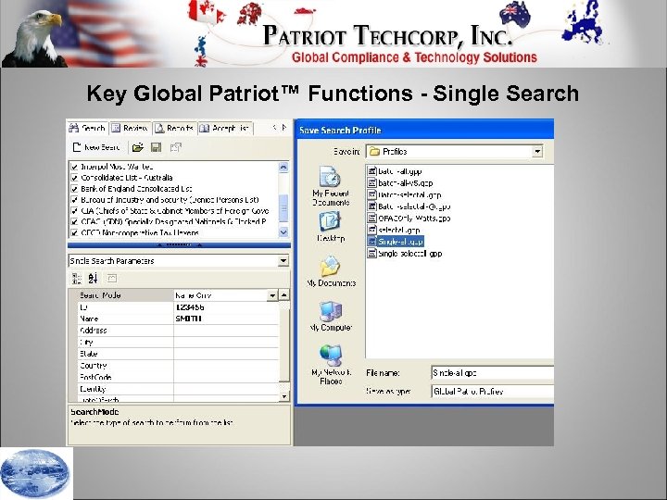The width and height of the screenshot is (667, 500).
Task: Uncheck OECD Non-cooperative Tax Havens checkbox
Action: (x=74, y=232)
